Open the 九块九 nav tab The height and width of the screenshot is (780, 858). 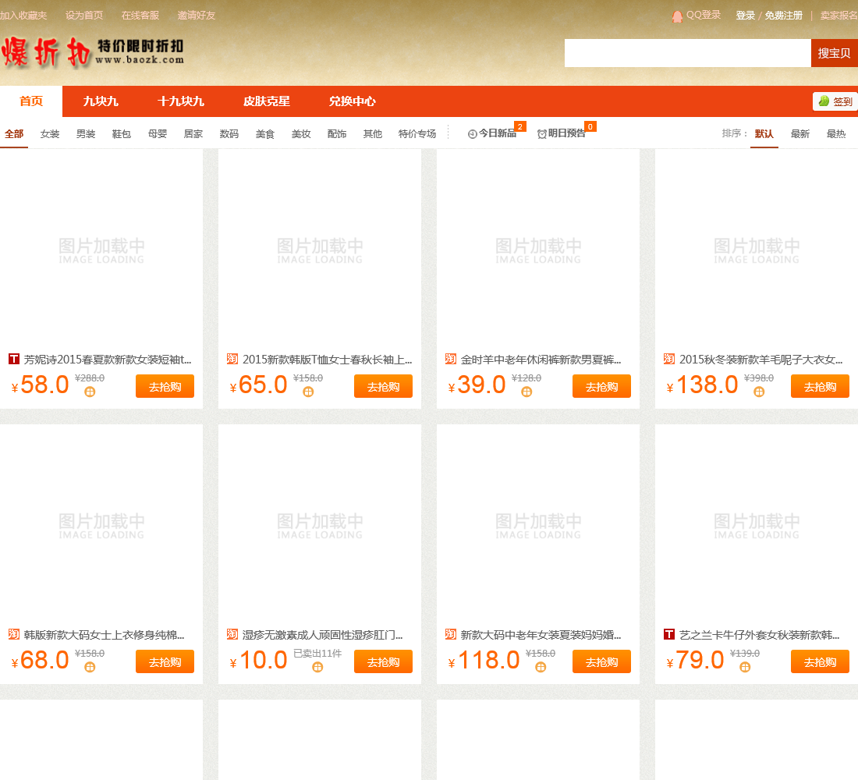coord(101,101)
